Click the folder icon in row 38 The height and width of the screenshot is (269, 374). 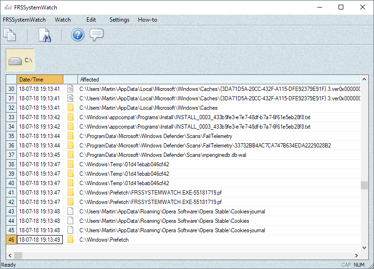70,164
